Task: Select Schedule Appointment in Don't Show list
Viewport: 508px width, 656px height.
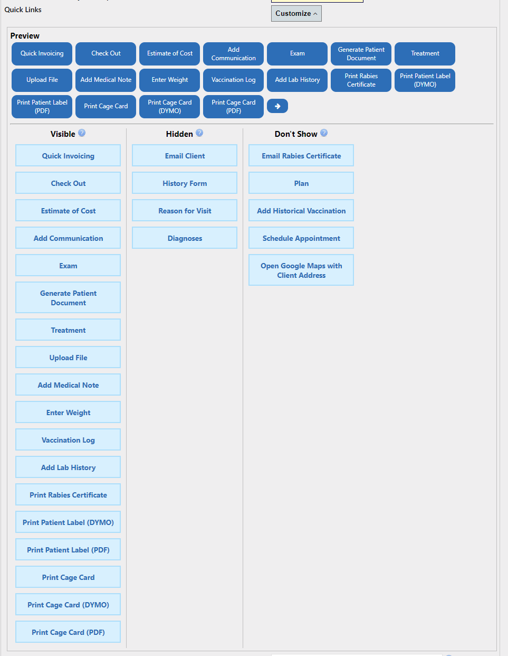Action: [301, 238]
